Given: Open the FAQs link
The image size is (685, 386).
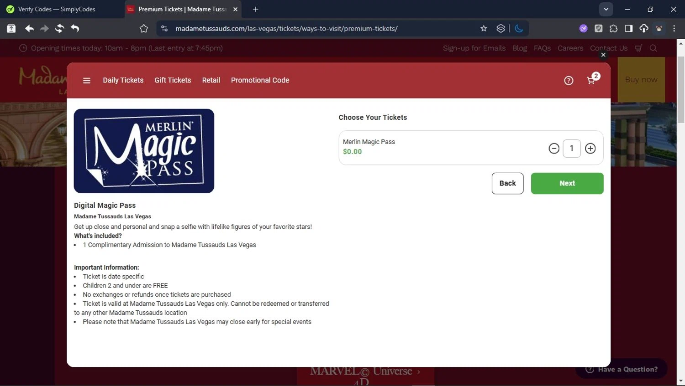Looking at the screenshot, I should point(542,48).
